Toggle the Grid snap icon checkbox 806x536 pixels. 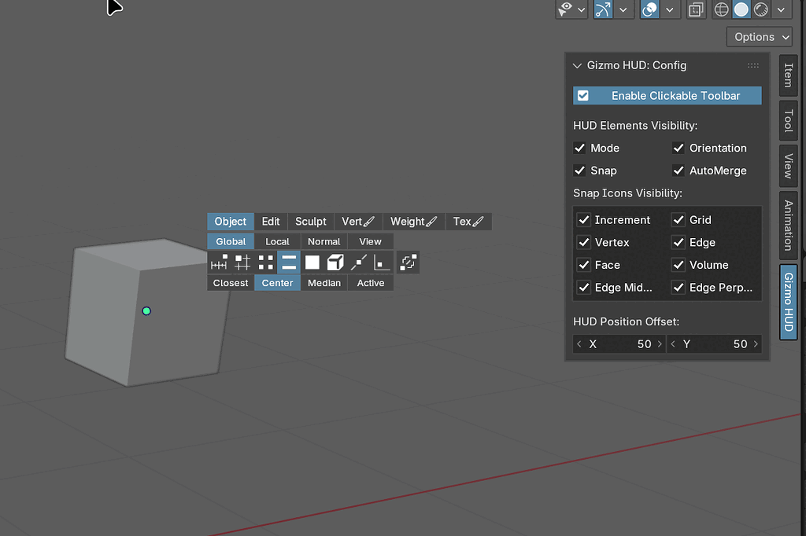(x=678, y=220)
